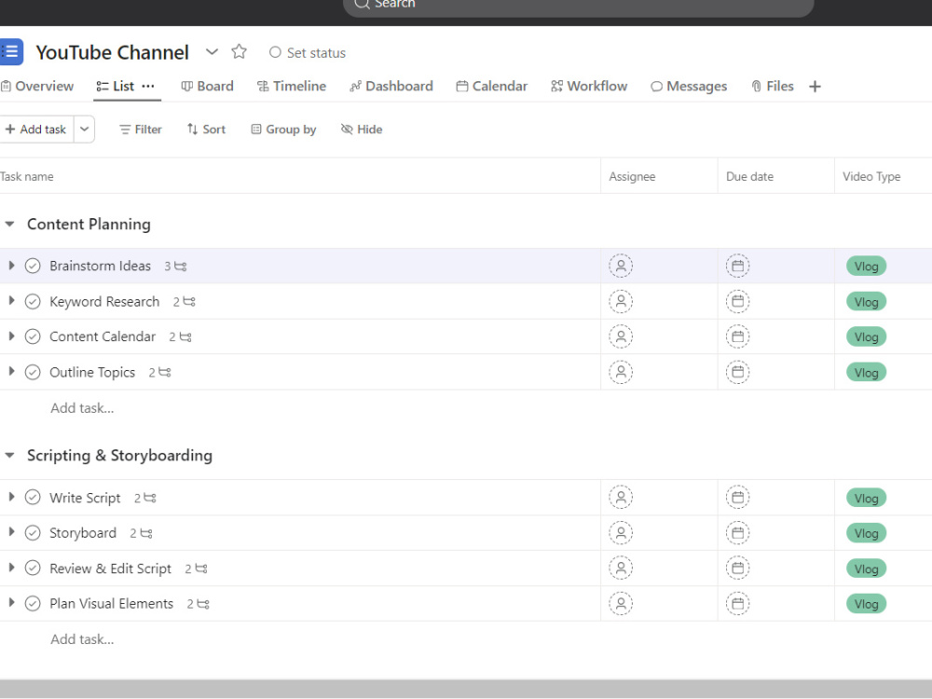Image resolution: width=932 pixels, height=699 pixels.
Task: Open the Vlog tag on Outline Topics
Action: [x=865, y=372]
